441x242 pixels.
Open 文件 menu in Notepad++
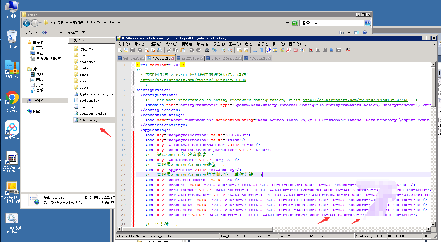point(123,44)
